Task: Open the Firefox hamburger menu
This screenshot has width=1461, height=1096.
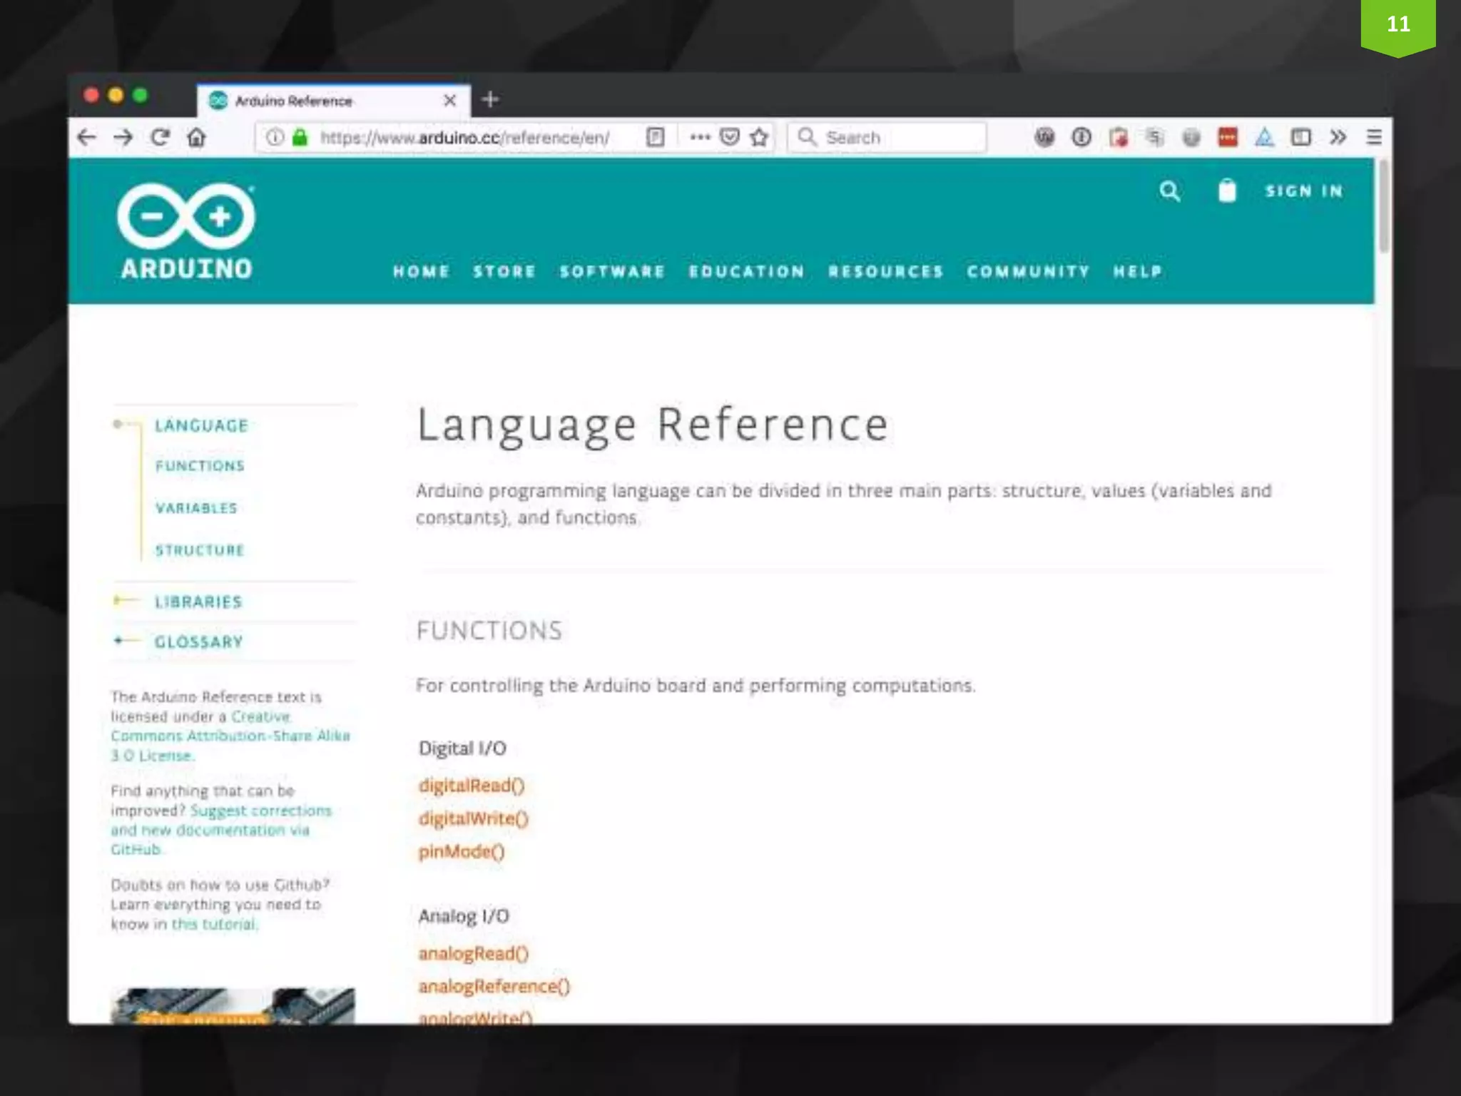Action: [x=1374, y=137]
